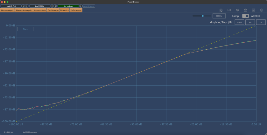Toggle the M button beside Load #1
Screen dimensions: 267x135
pos(23,6)
